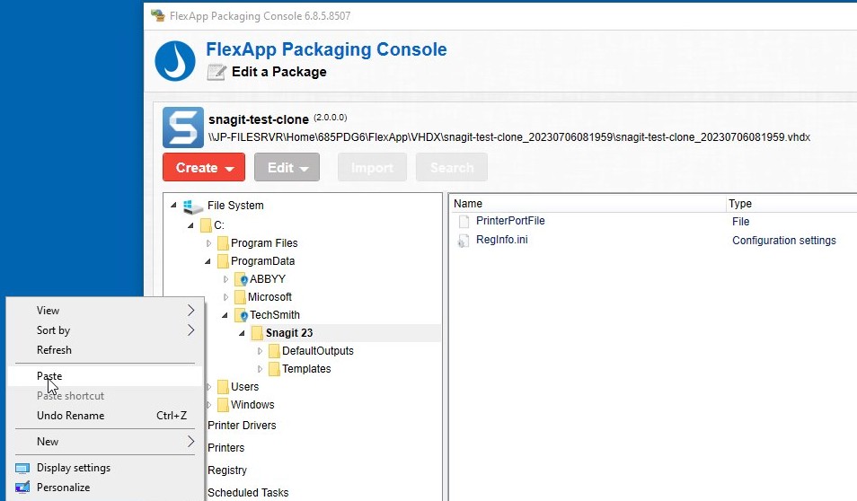Click the Edit a Package pencil icon
This screenshot has height=501, width=857.
pos(216,72)
